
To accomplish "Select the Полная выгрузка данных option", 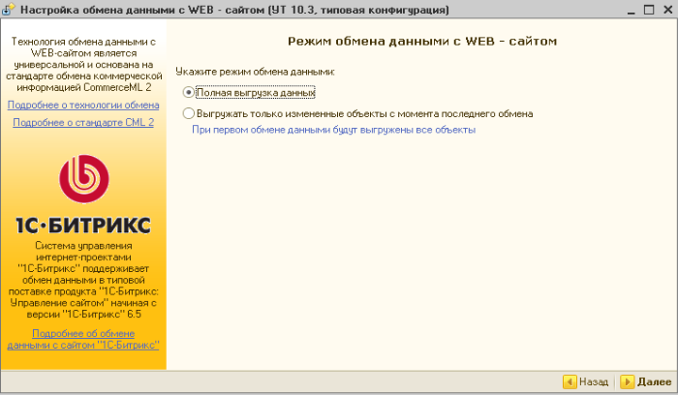I will coord(189,92).
